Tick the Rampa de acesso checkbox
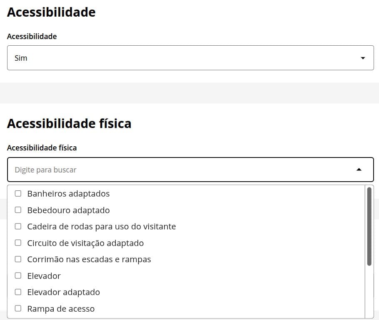Image resolution: width=379 pixels, height=320 pixels. point(18,308)
